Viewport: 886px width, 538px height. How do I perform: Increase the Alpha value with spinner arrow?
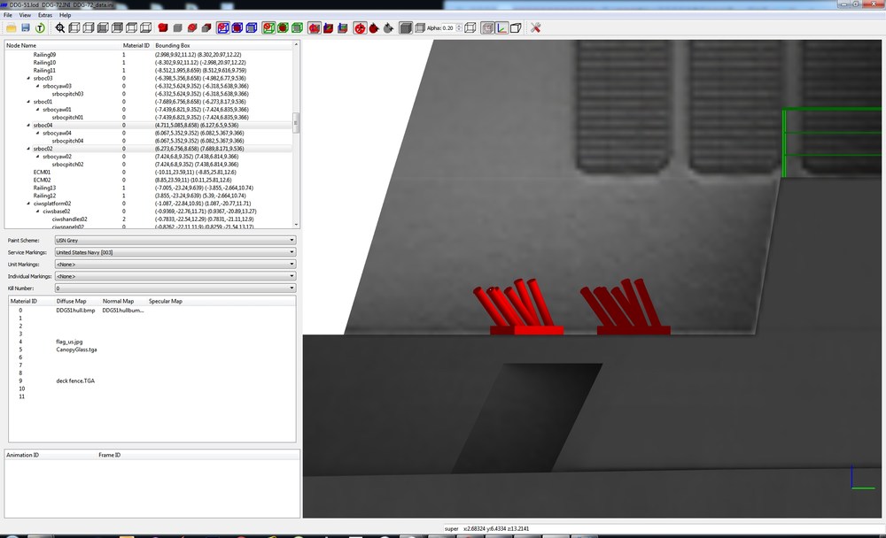coord(459,26)
